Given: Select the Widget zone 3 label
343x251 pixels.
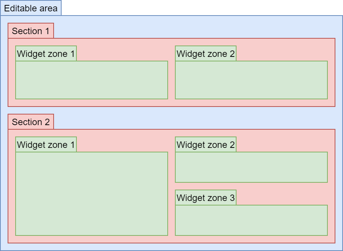Looking at the screenshot, I should pos(206,198).
